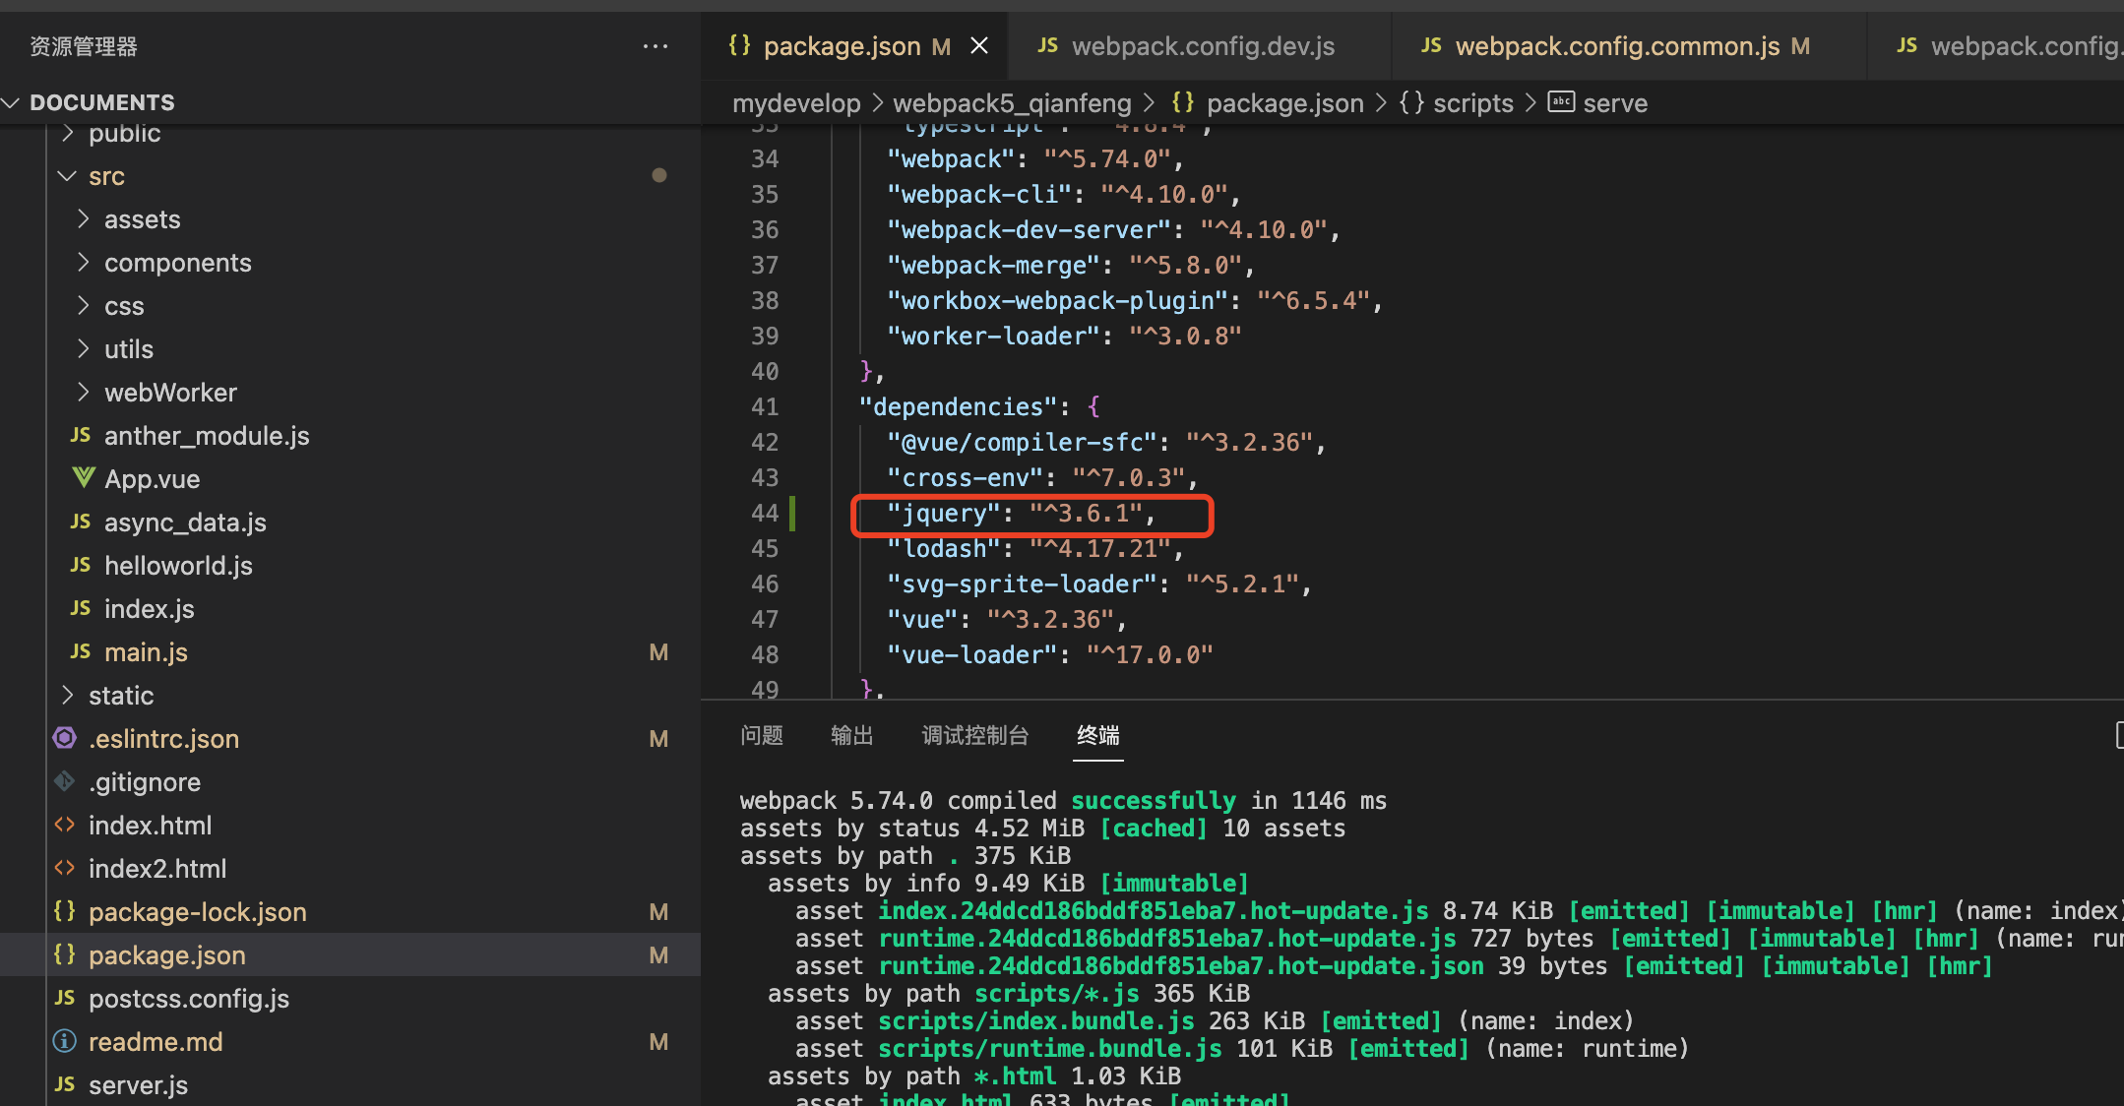Click the git icon beside .gitignore
The image size is (2124, 1106).
(x=65, y=781)
